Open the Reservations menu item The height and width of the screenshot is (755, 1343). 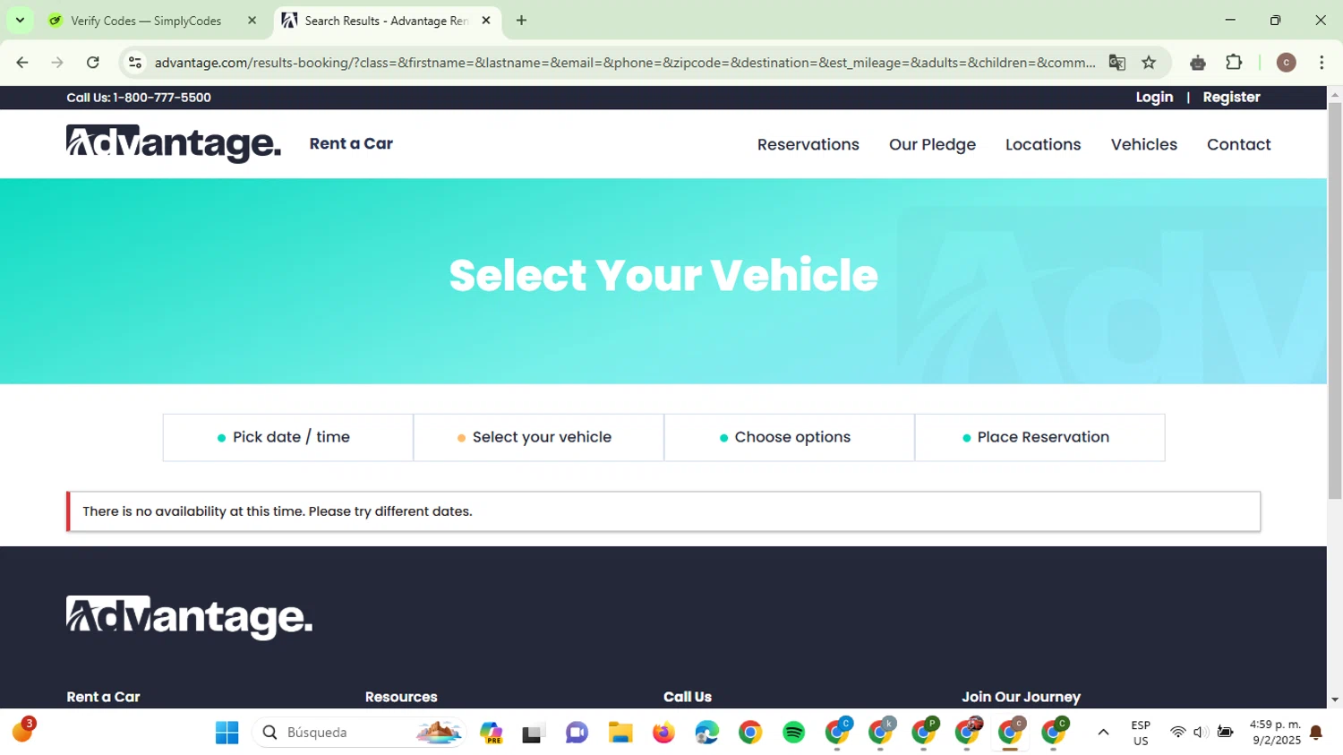click(x=808, y=144)
